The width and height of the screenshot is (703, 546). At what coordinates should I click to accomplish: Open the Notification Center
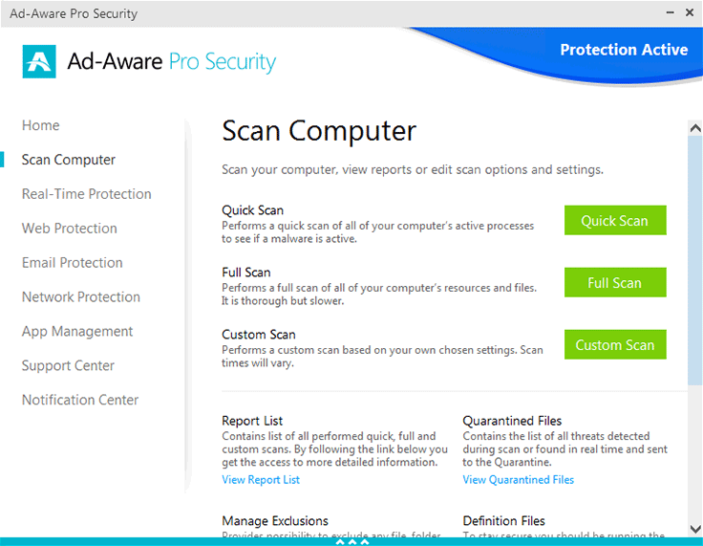coord(80,401)
